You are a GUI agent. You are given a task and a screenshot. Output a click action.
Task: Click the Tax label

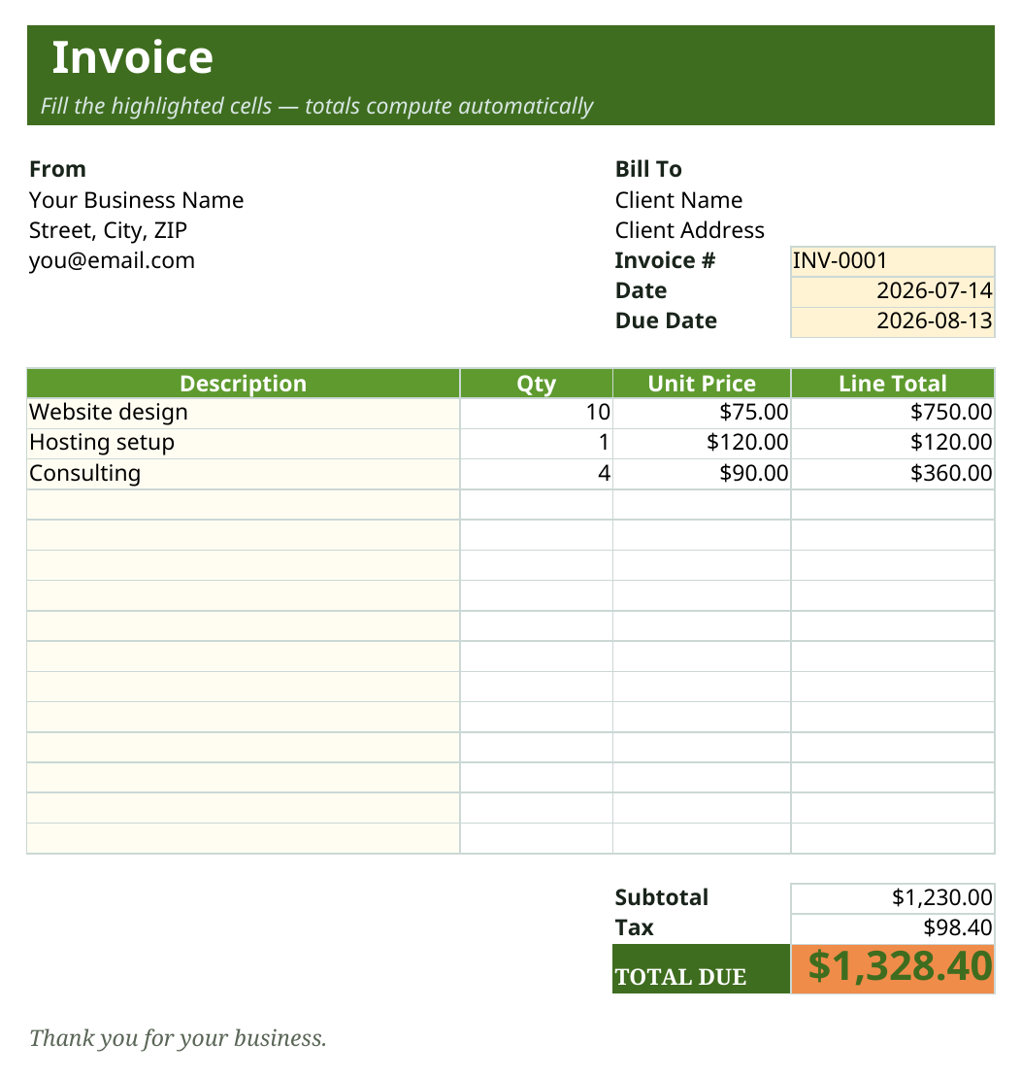pos(635,927)
